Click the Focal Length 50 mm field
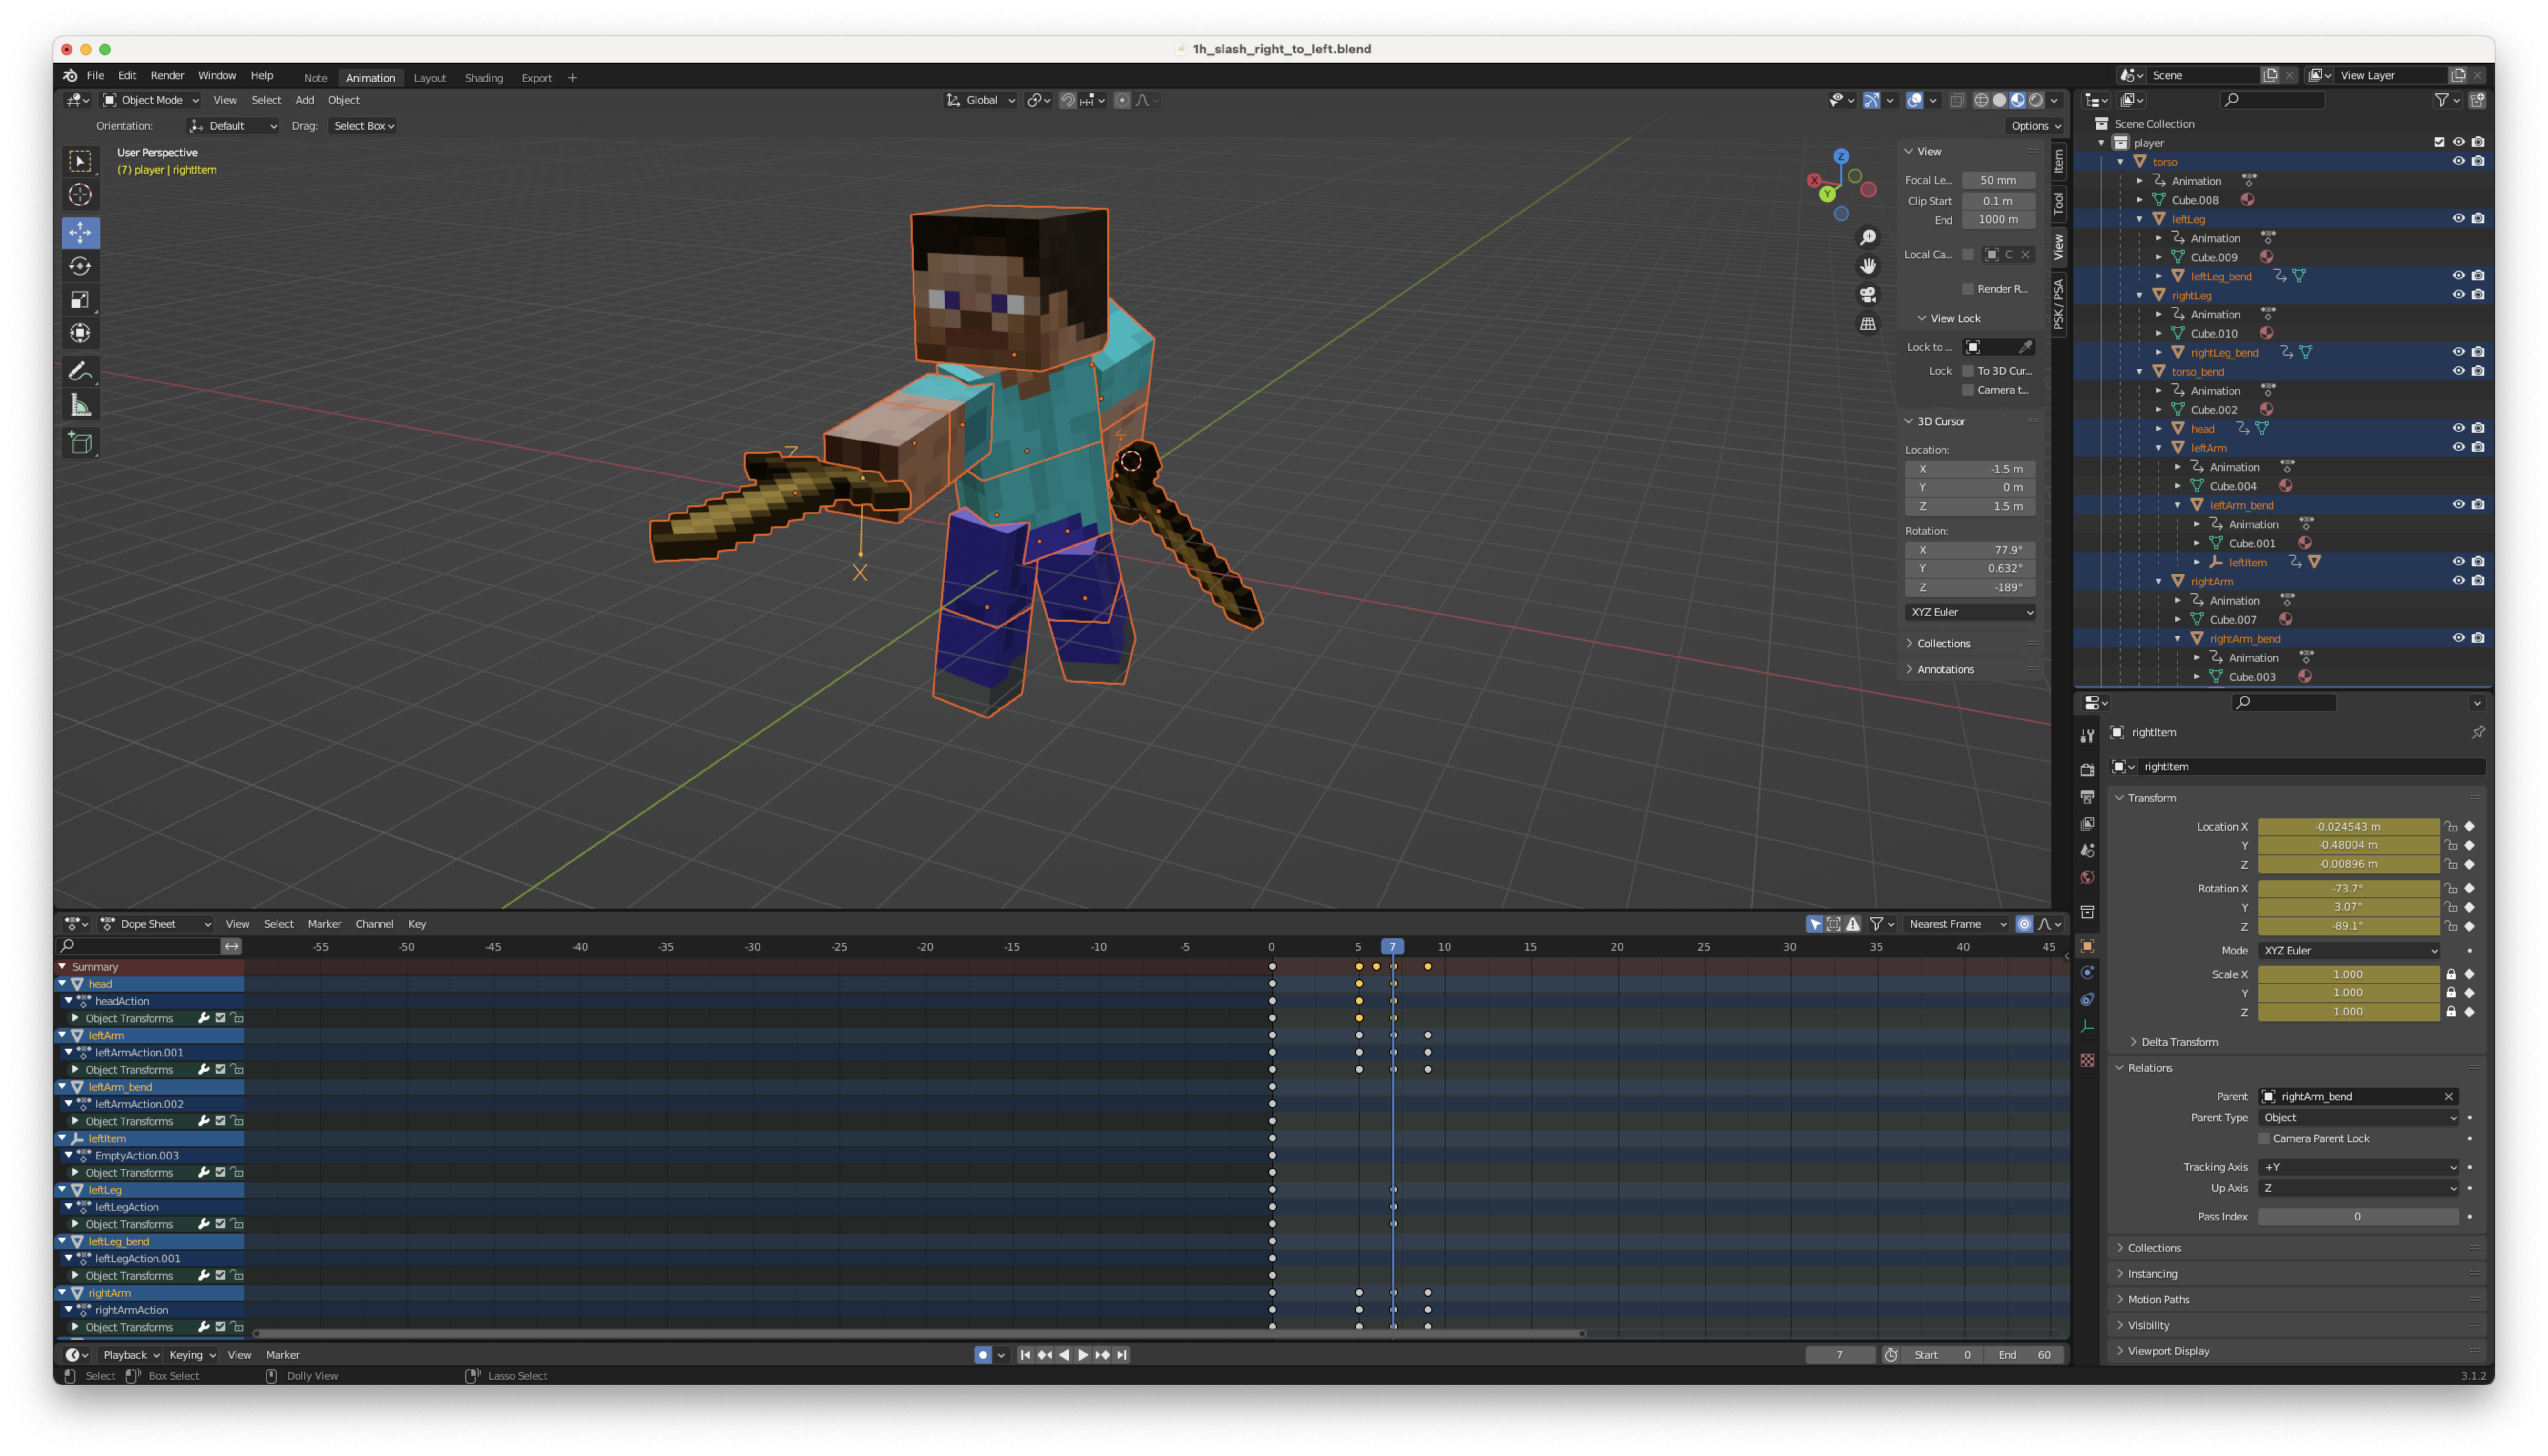This screenshot has width=2548, height=1456. (1997, 180)
